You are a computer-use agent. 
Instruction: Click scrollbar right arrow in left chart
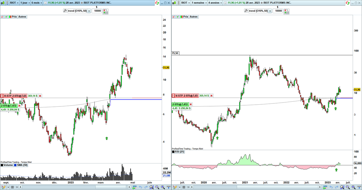click(x=129, y=187)
